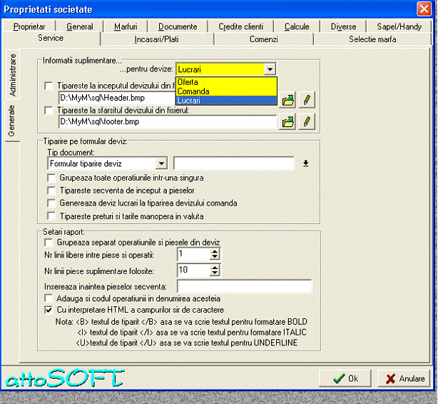Viewport: 438px width, 404px height.
Task: Check 'Tipareste preturi si tarife manopera in valuta'
Action: (x=51, y=216)
